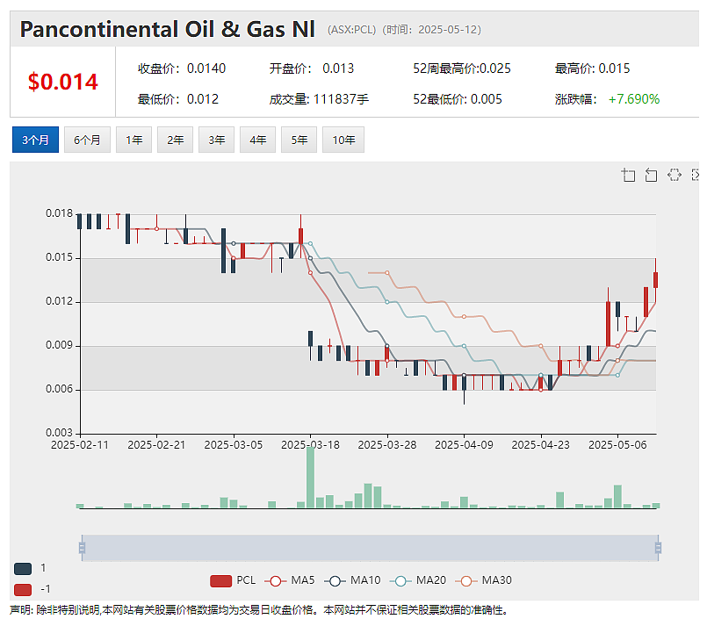Hide the MA10 line via legend
This screenshot has height=626, width=707.
[352, 580]
